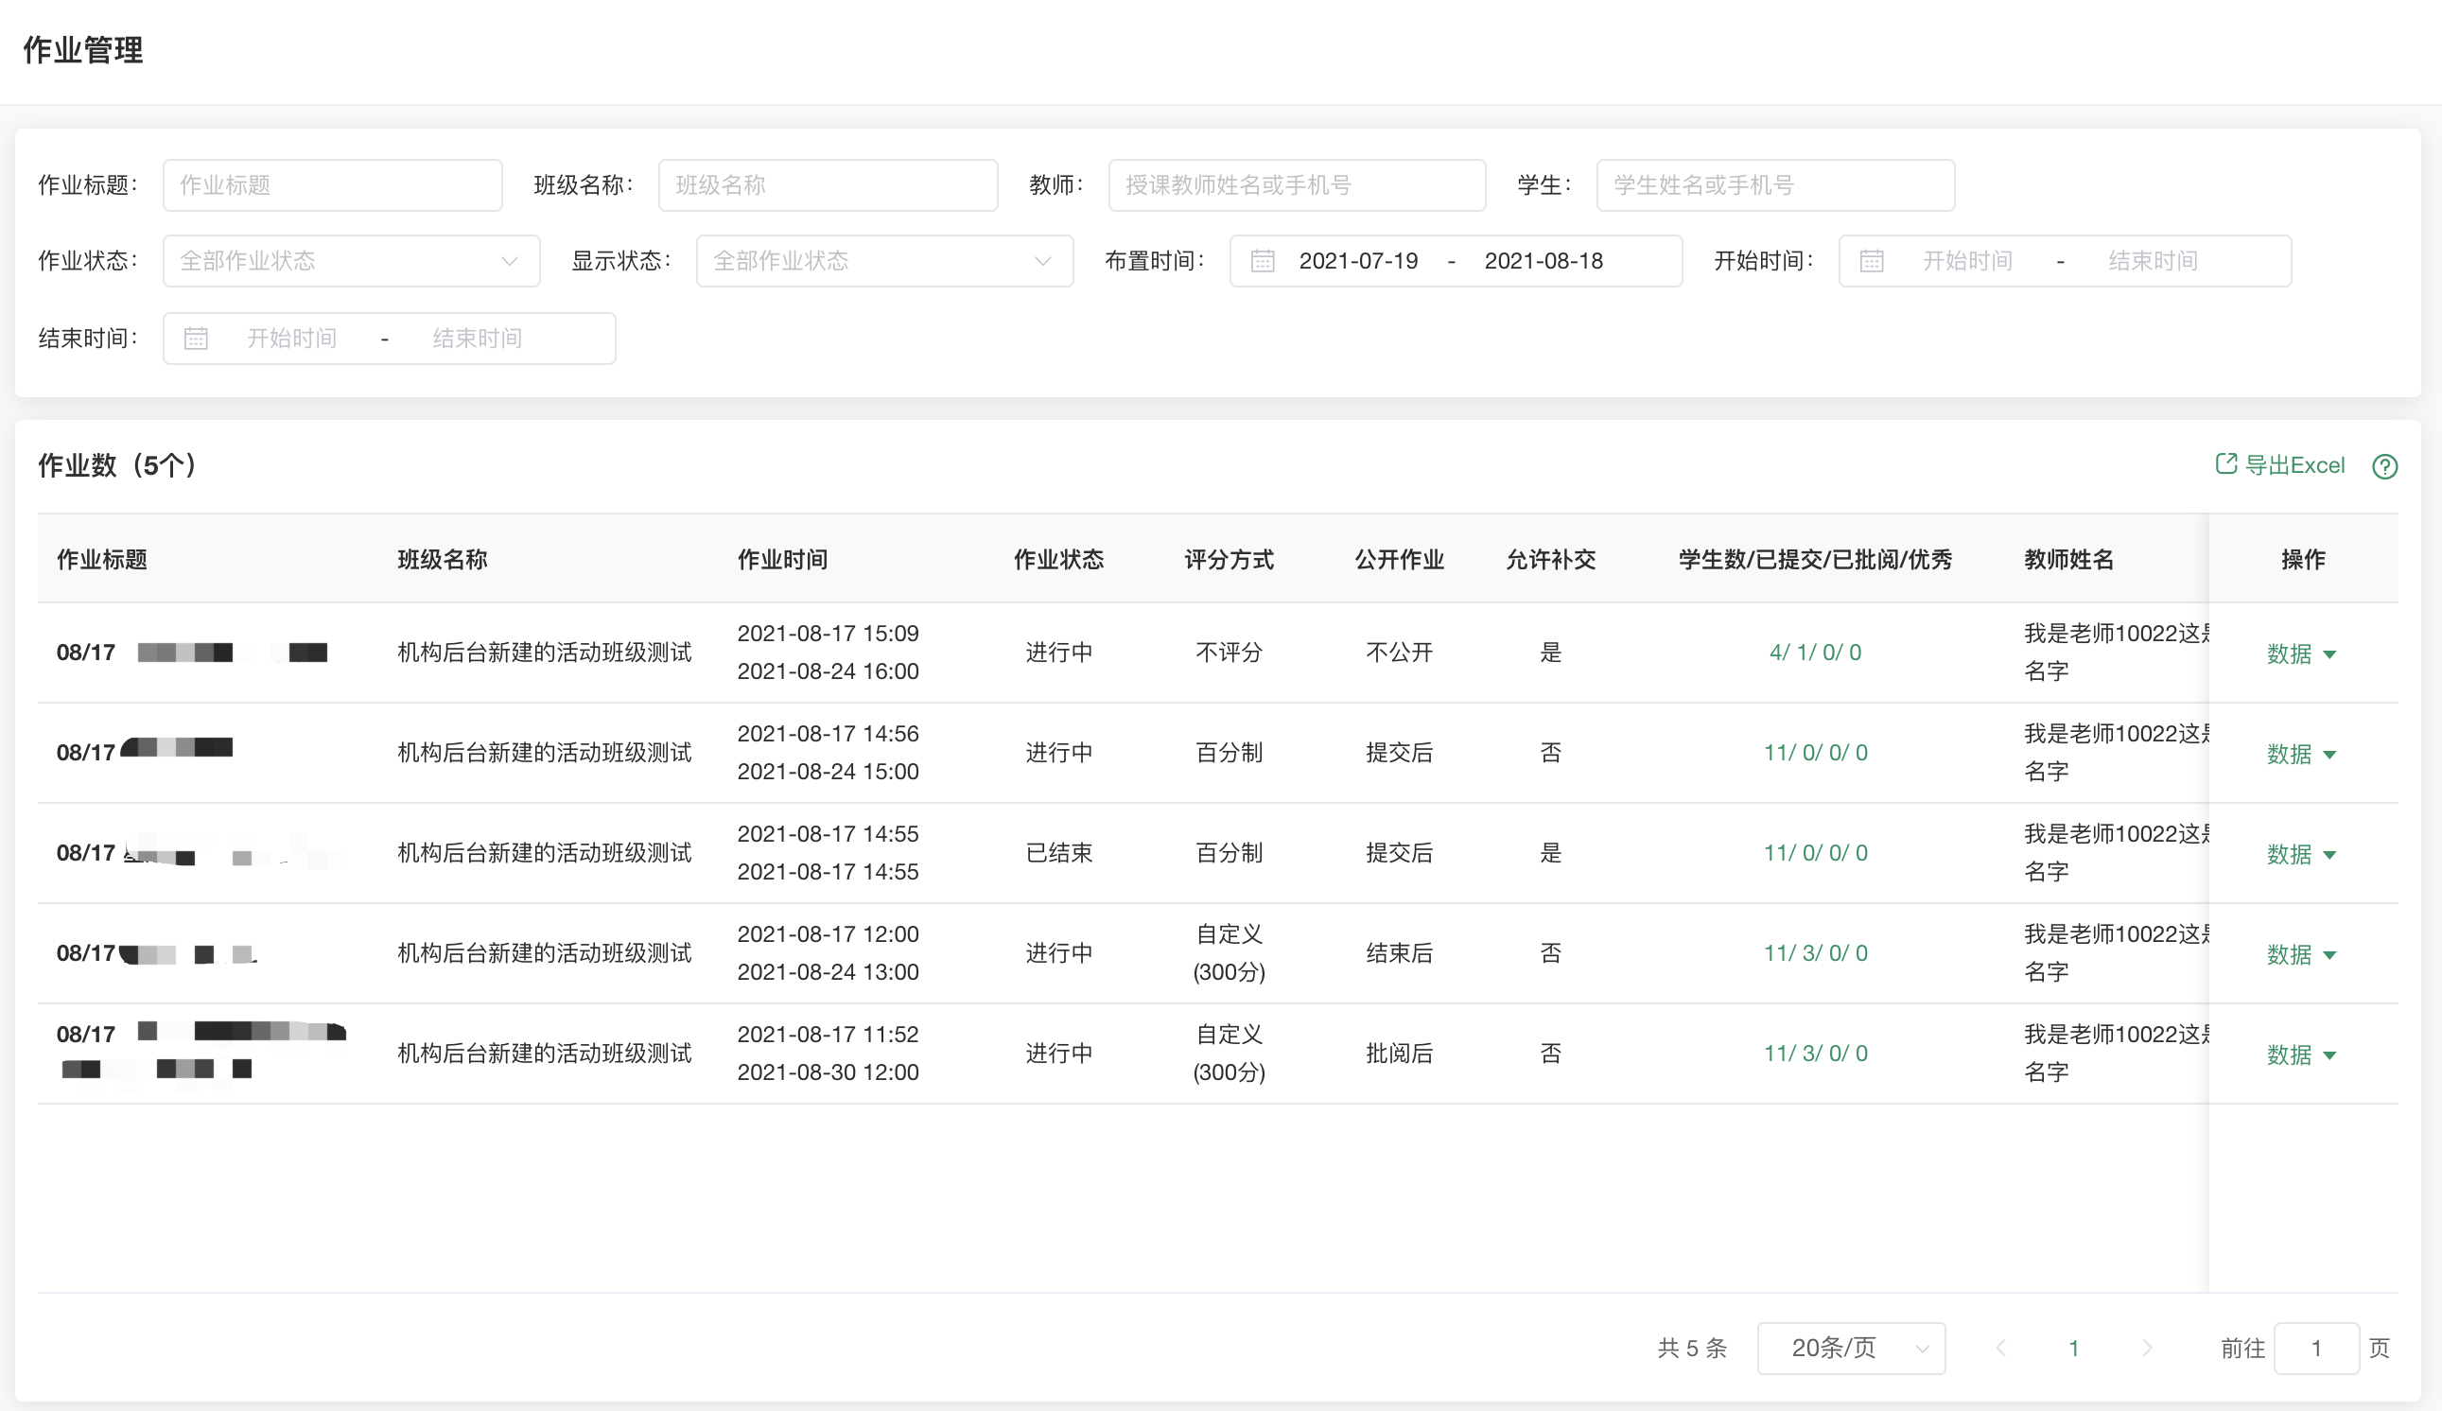Click 批阅后 cell in last row
The image size is (2442, 1411).
point(1400,1054)
